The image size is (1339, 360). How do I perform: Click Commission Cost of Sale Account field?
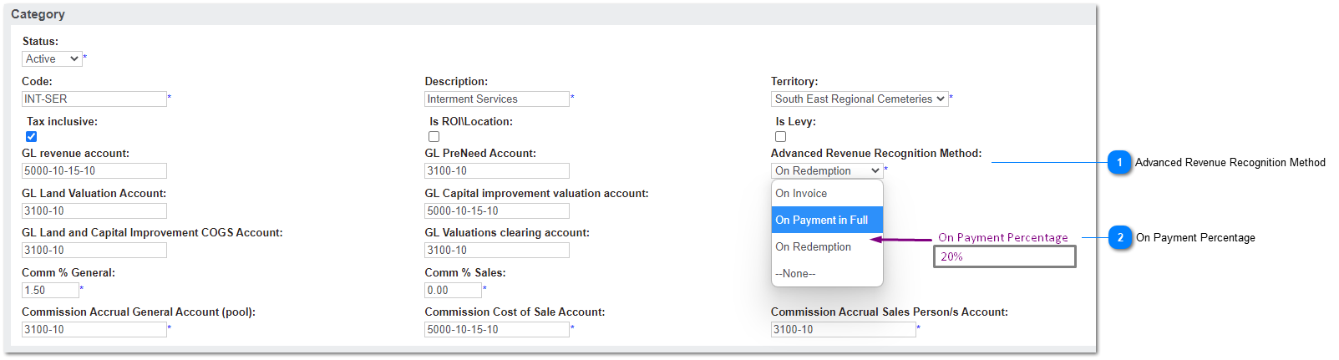[x=497, y=329]
